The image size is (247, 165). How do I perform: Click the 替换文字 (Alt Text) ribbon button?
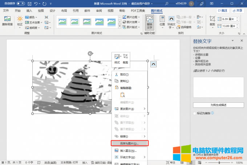click(x=149, y=22)
